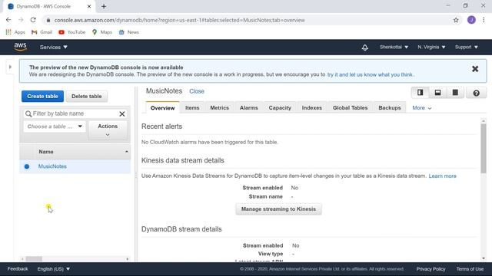Open the Shenkottai account dropdown

(394, 47)
